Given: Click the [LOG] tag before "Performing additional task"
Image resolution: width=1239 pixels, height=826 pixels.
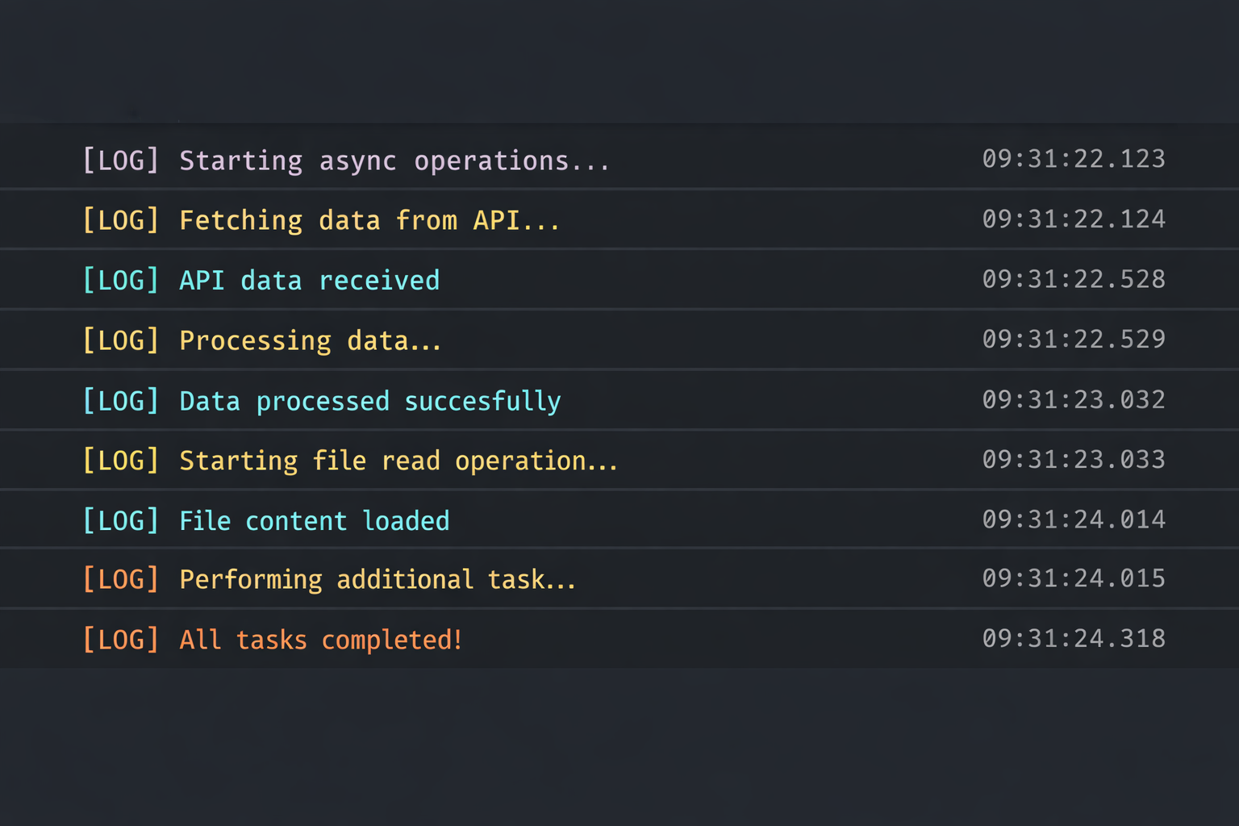Looking at the screenshot, I should tap(121, 579).
